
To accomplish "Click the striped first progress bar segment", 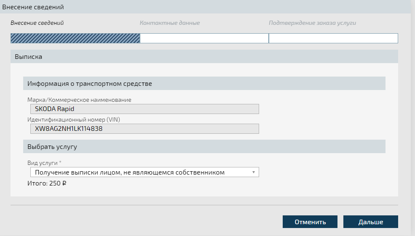I will pyautogui.click(x=75, y=38).
